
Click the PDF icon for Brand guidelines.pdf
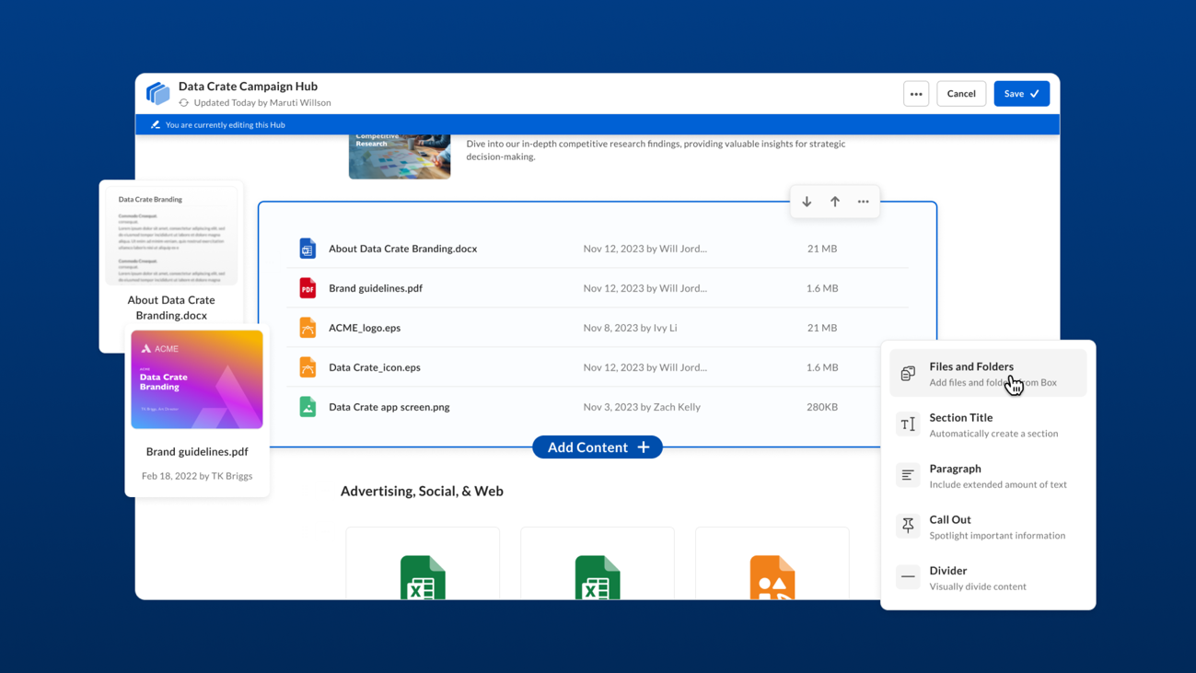click(308, 288)
